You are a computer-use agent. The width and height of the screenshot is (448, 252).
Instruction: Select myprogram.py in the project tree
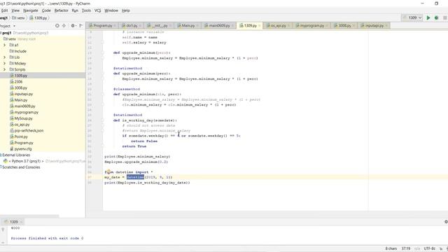[27, 112]
